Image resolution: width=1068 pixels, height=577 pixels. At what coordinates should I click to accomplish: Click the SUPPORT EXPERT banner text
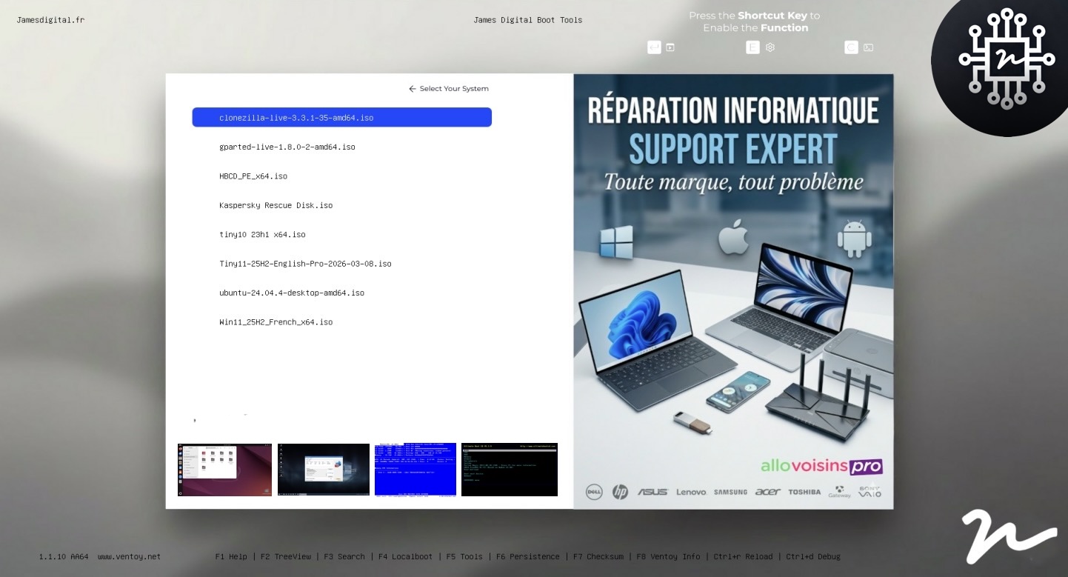[x=733, y=149]
